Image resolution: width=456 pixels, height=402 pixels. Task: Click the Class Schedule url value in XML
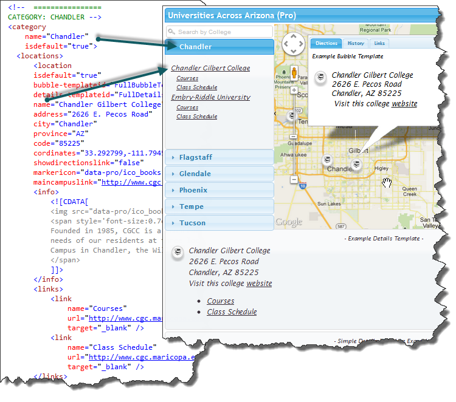pyautogui.click(x=142, y=357)
